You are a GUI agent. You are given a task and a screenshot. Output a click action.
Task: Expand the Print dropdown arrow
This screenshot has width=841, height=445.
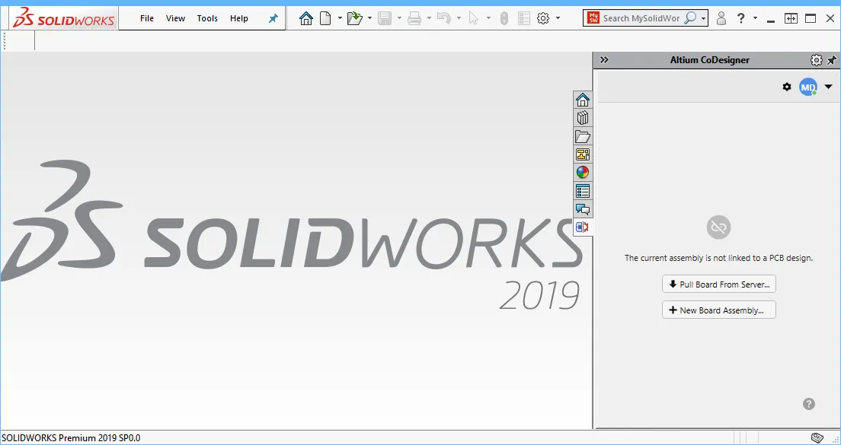click(429, 19)
